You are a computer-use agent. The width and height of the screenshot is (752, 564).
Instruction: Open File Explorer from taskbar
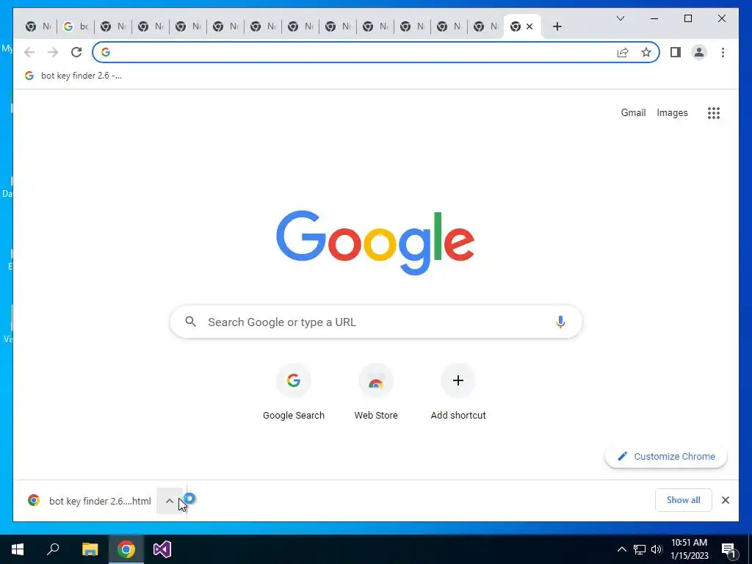tap(90, 549)
